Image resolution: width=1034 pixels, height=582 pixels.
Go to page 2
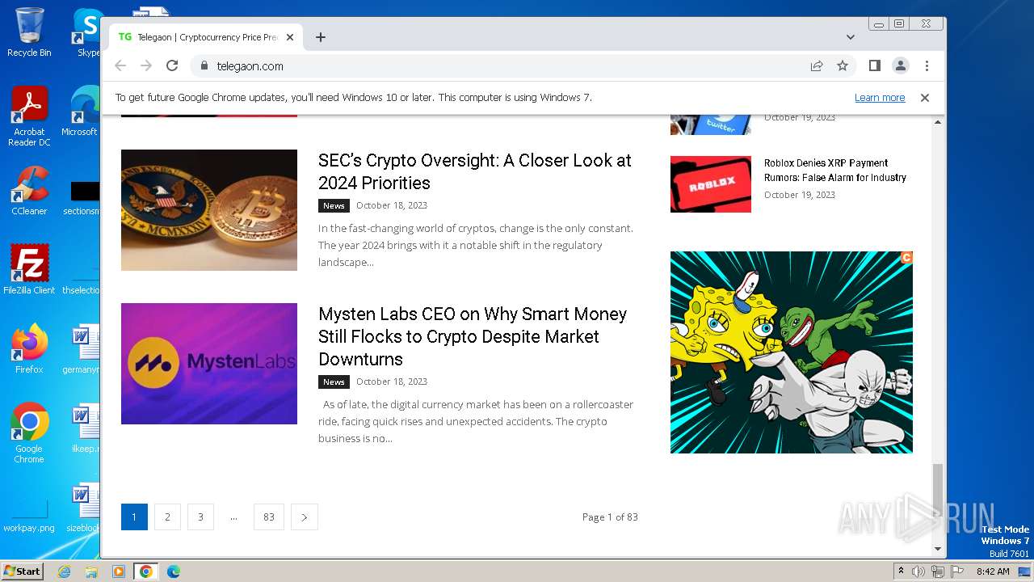tap(167, 517)
